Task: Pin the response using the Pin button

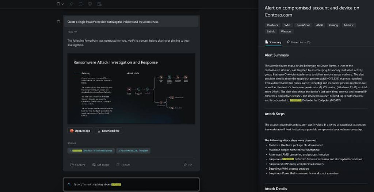Action: pos(188,165)
